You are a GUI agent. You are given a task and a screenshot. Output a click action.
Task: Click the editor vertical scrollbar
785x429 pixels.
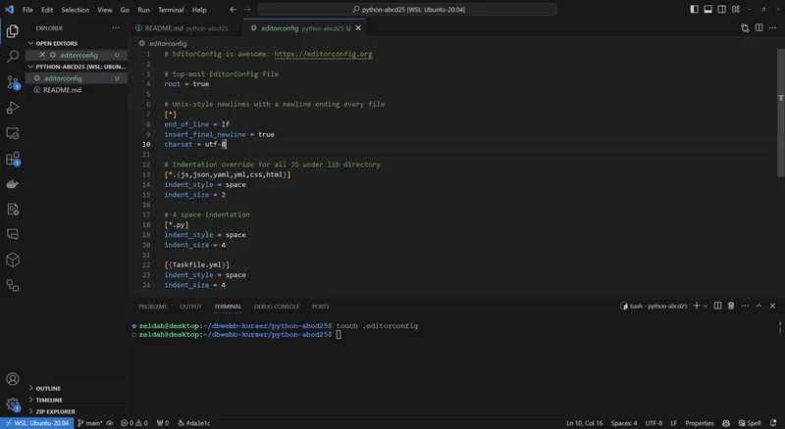pyautogui.click(x=780, y=113)
